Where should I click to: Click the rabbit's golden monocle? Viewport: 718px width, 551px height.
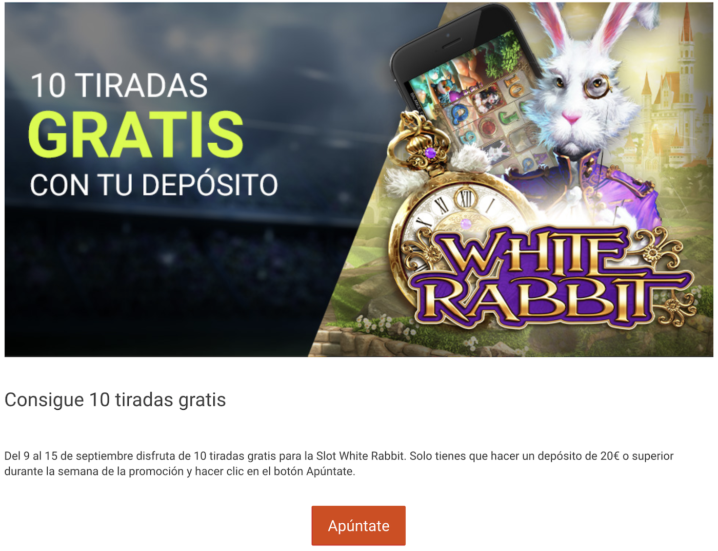point(597,86)
